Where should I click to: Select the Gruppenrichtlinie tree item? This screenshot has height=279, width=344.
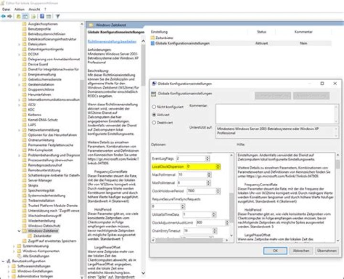pyautogui.click(x=41, y=89)
